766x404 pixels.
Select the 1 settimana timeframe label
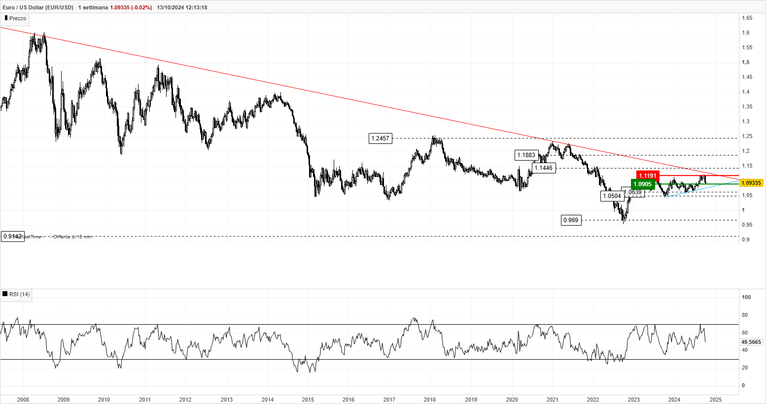93,7
